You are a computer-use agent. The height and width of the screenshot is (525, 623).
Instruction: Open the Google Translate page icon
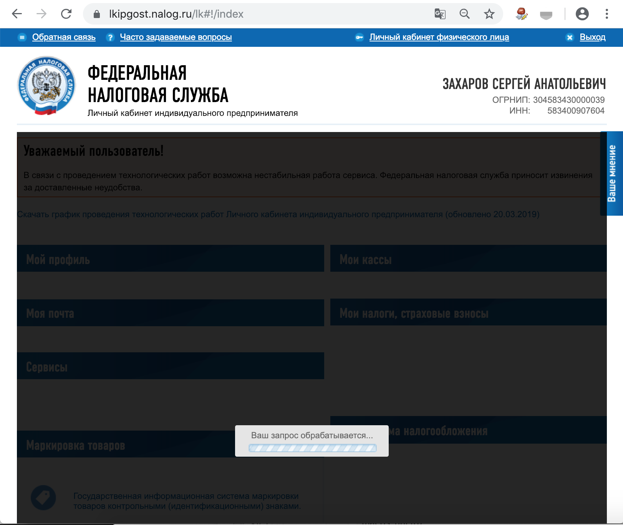(440, 14)
